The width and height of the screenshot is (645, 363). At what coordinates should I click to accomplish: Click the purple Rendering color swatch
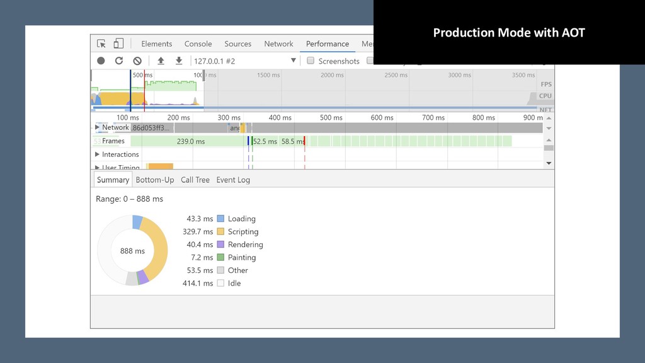[x=220, y=245]
